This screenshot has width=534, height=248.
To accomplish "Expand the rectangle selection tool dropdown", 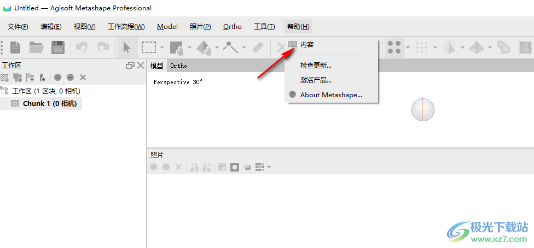I will coord(162,48).
